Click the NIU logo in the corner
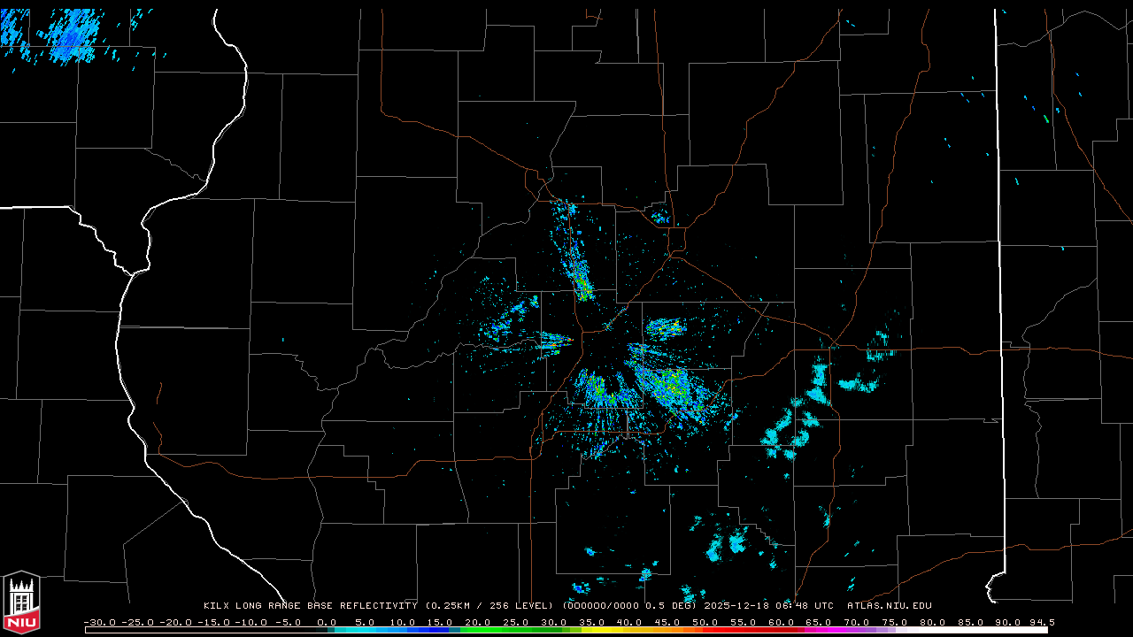The height and width of the screenshot is (637, 1133). click(21, 602)
